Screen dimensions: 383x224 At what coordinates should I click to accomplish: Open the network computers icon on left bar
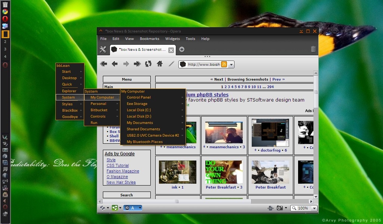tap(5, 26)
